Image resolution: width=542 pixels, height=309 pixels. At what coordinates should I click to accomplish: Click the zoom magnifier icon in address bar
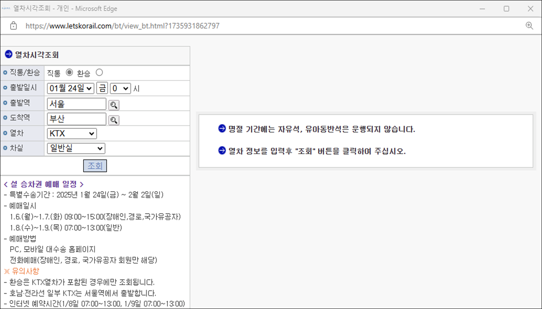pos(529,26)
